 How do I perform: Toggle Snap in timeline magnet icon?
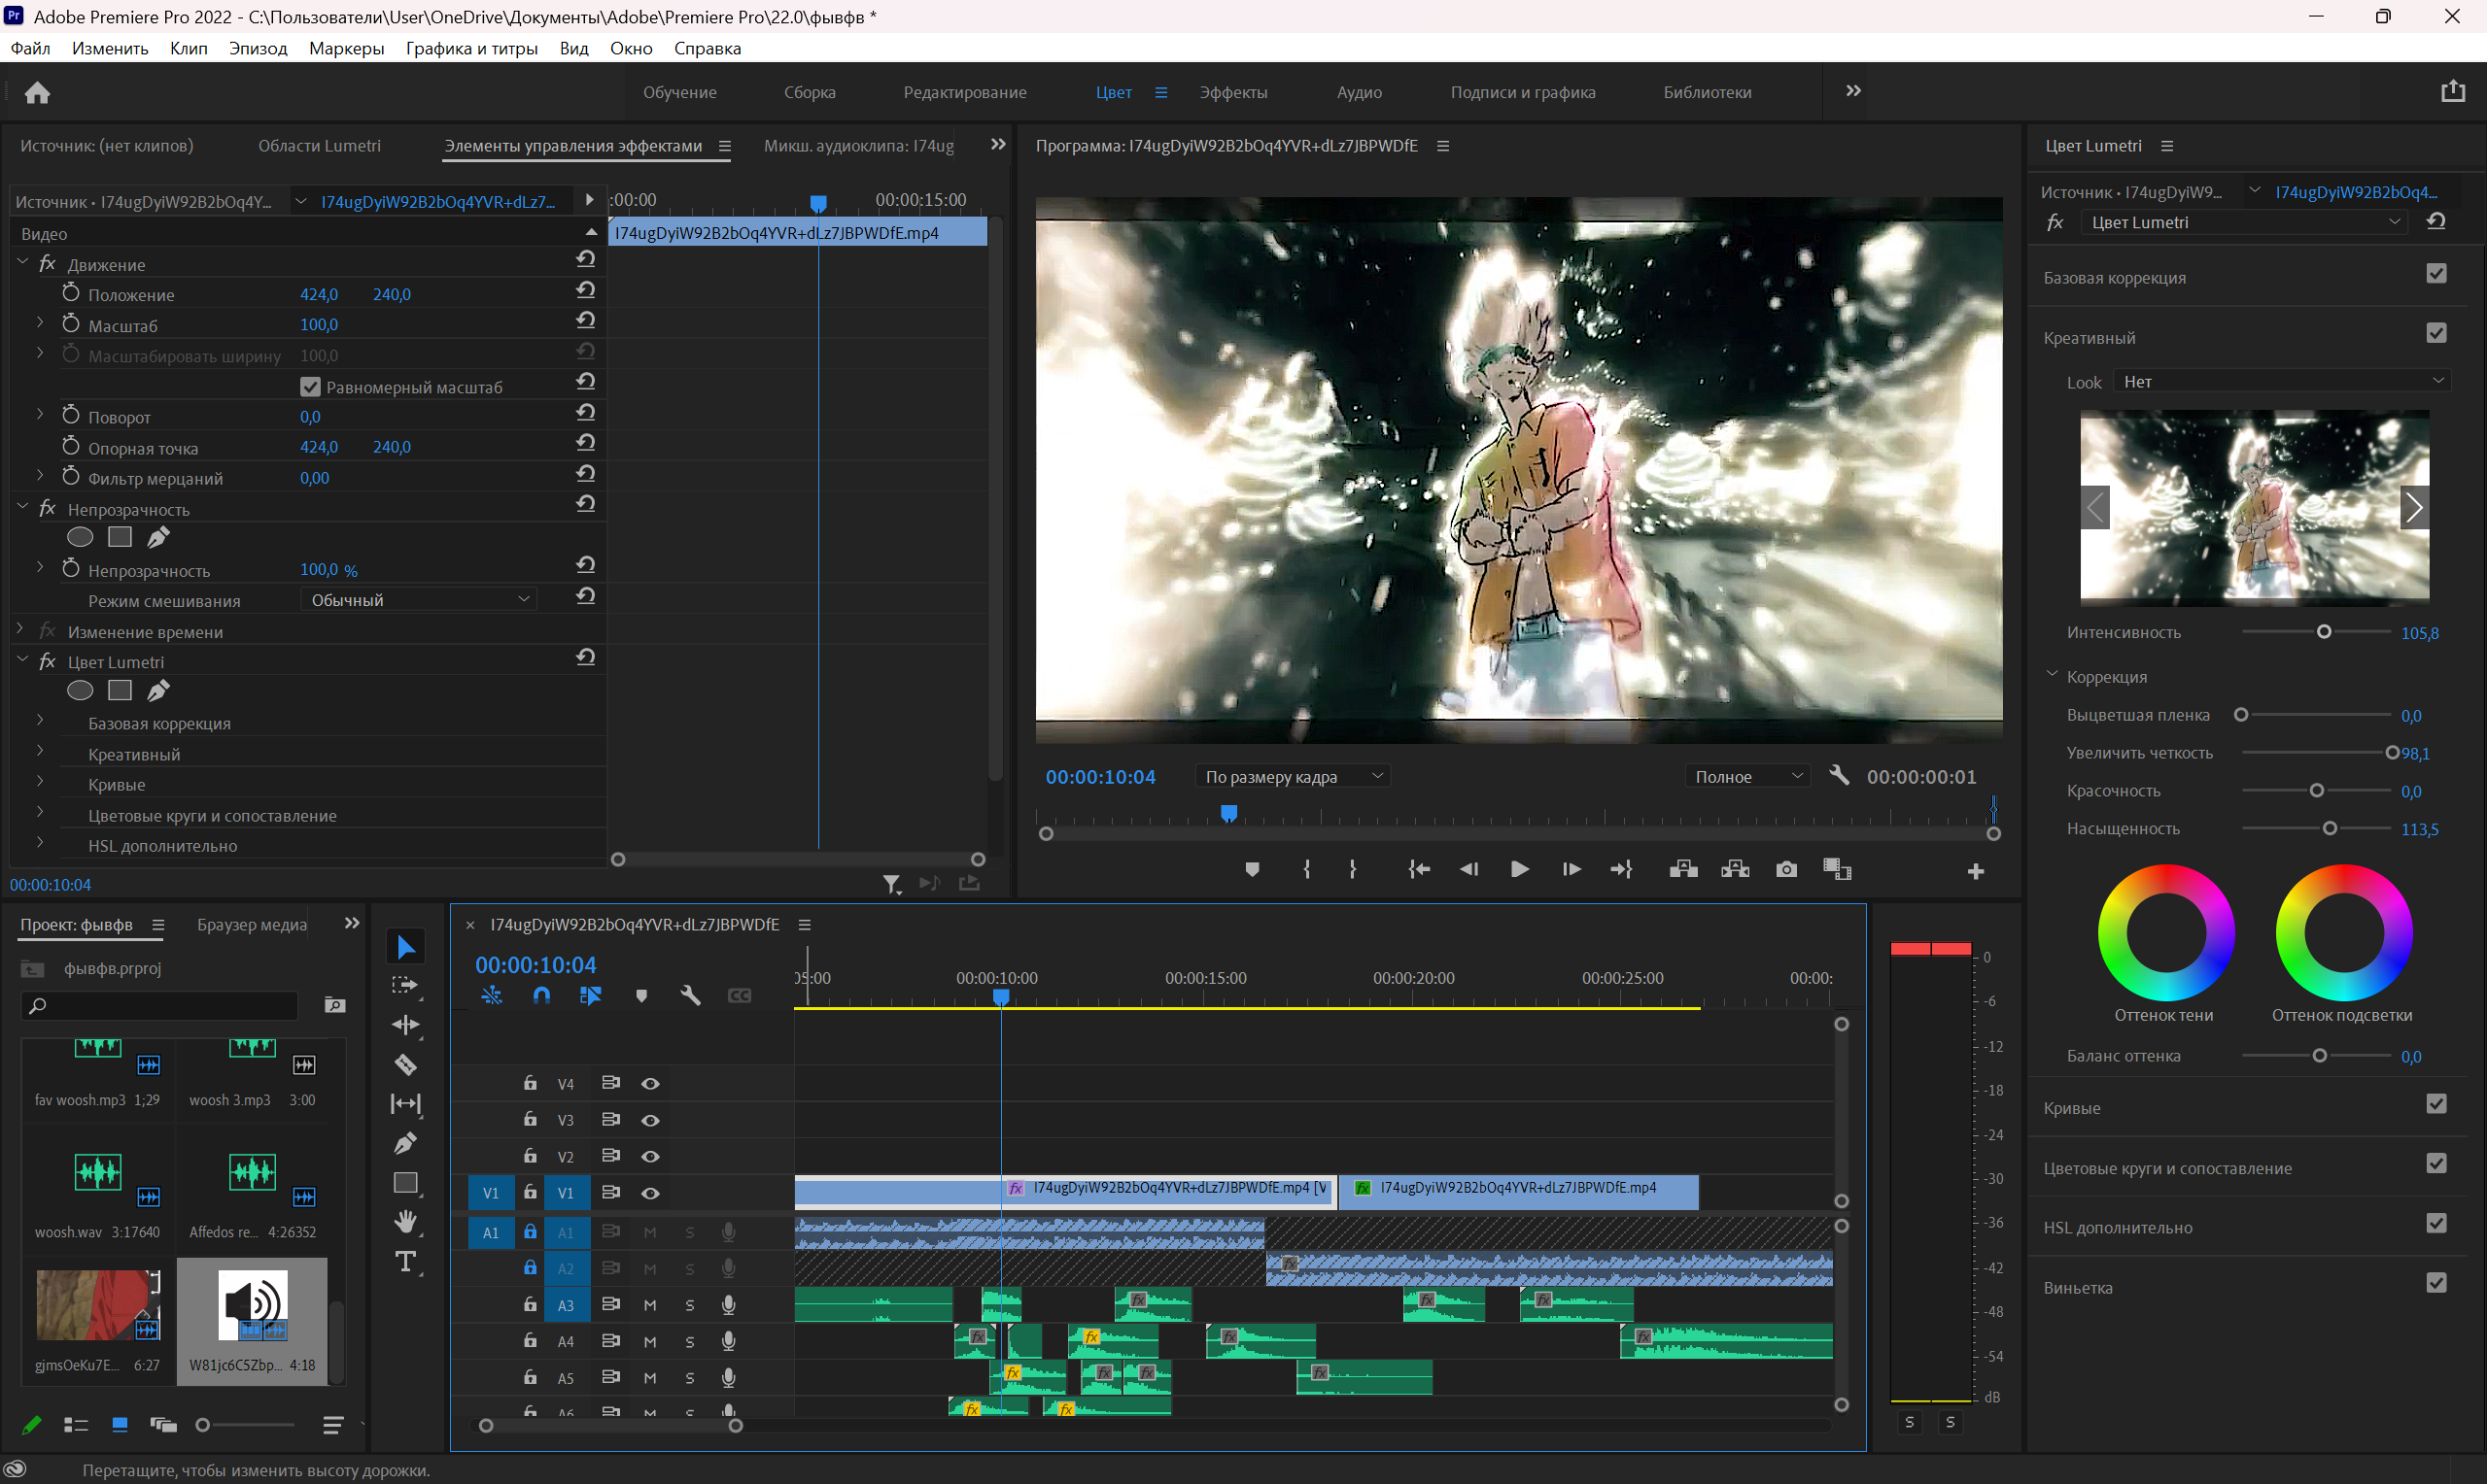click(541, 995)
